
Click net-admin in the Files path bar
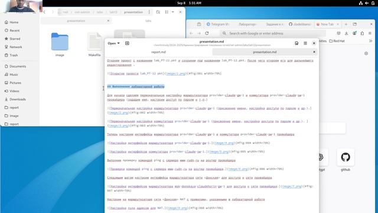click(82, 12)
